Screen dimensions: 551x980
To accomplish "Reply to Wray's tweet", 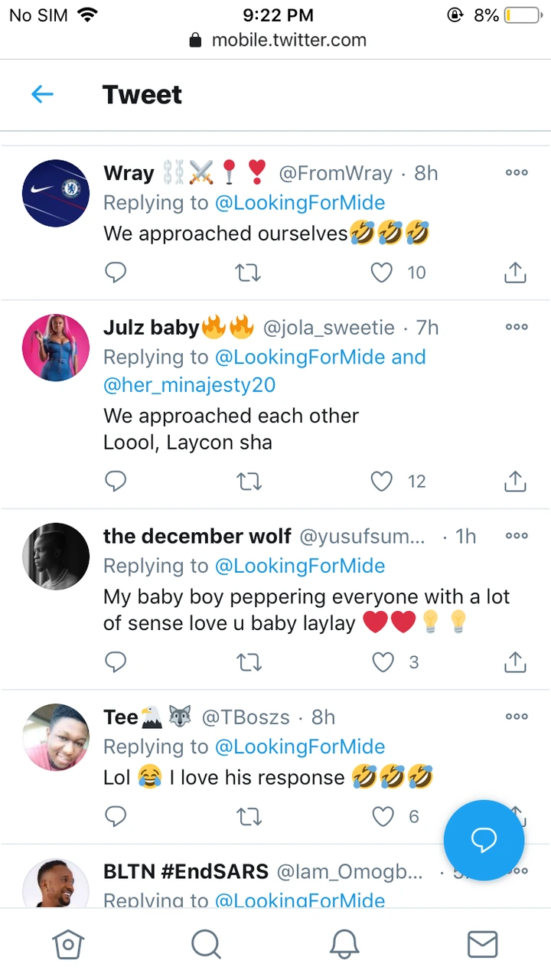I will tap(116, 273).
